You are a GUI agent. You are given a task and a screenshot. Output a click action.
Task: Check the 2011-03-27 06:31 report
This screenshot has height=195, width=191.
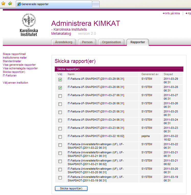60,96
